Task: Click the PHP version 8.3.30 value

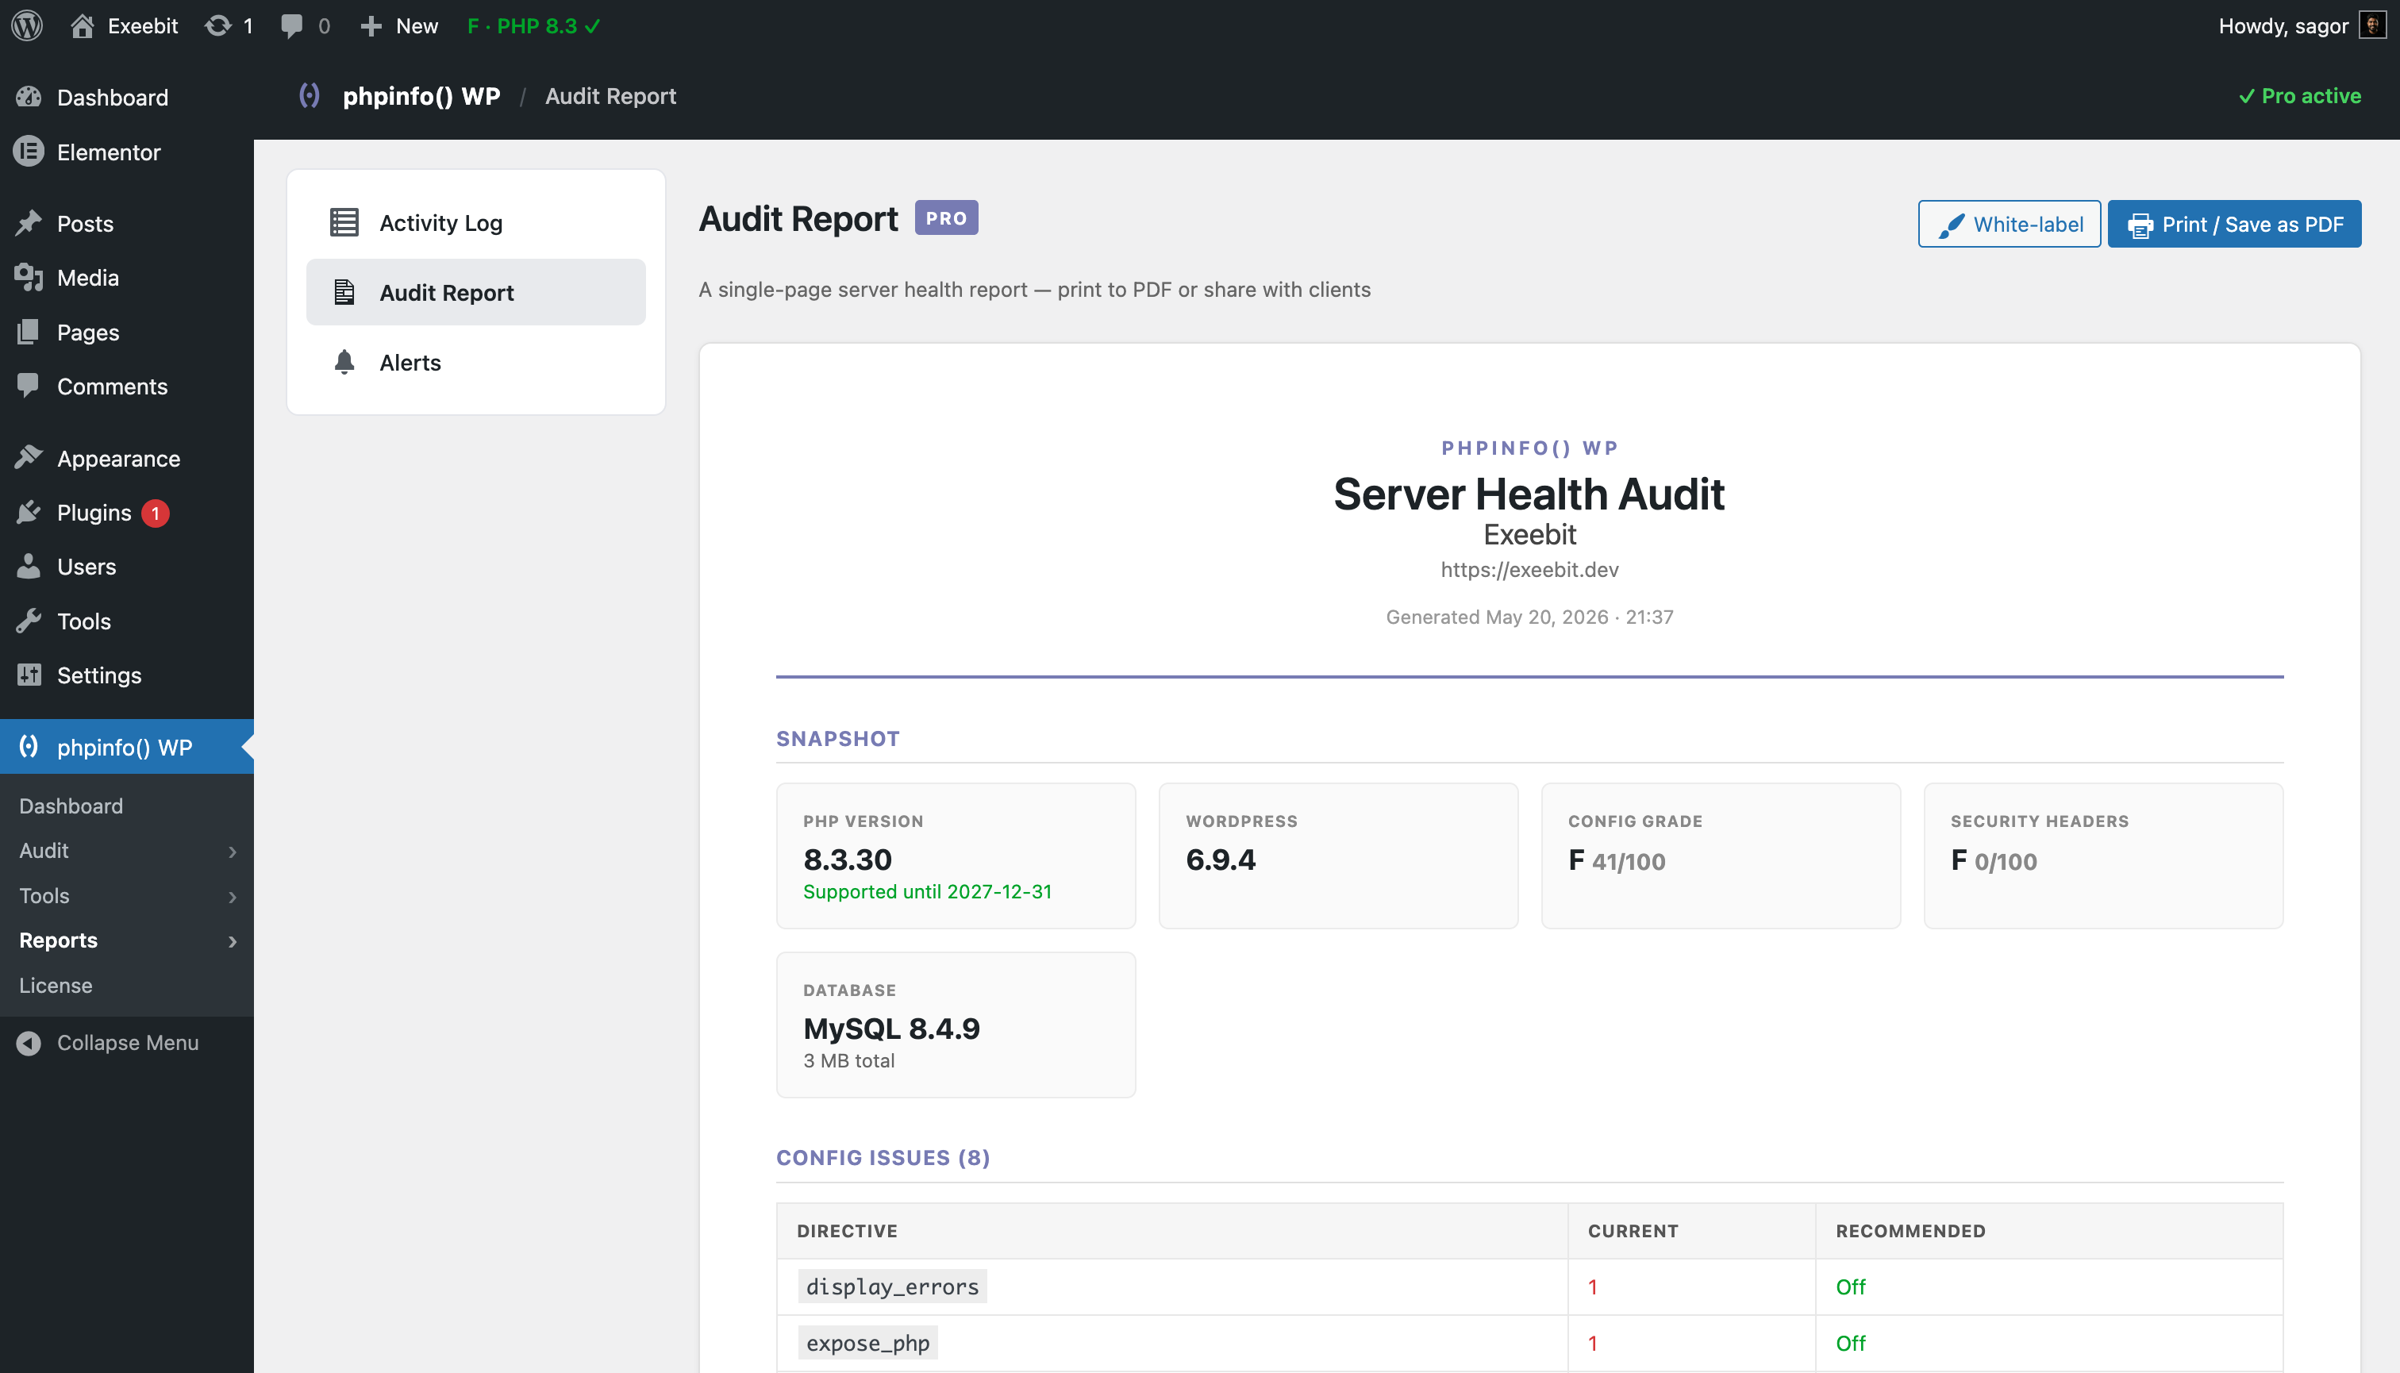Action: (848, 859)
